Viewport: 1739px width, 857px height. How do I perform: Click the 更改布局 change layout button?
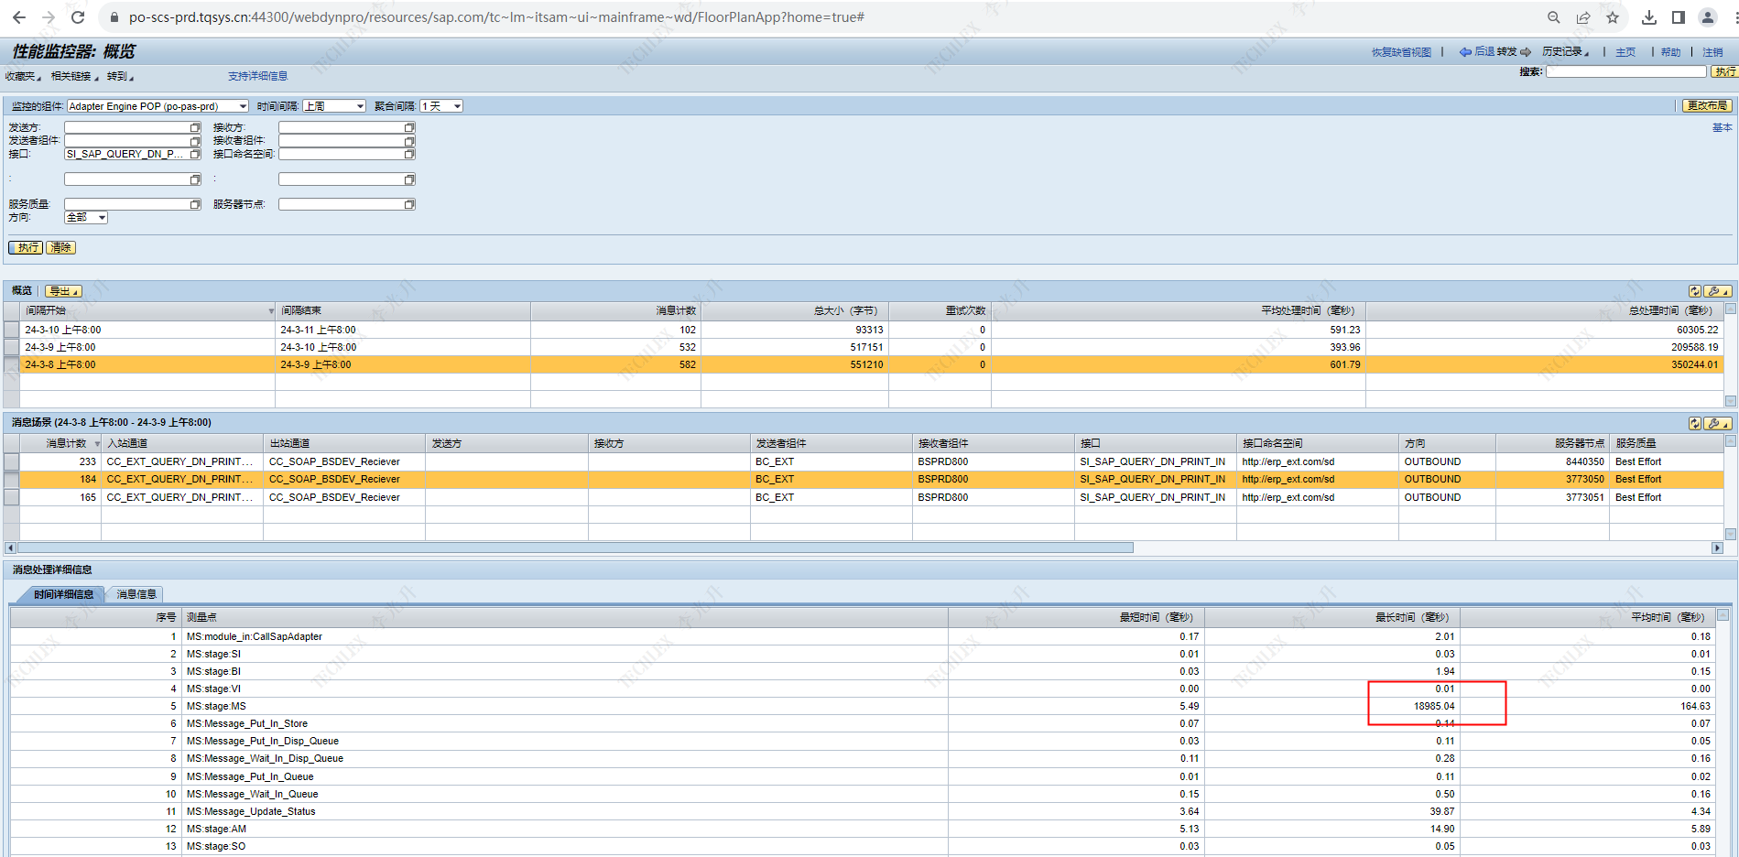coord(1707,106)
